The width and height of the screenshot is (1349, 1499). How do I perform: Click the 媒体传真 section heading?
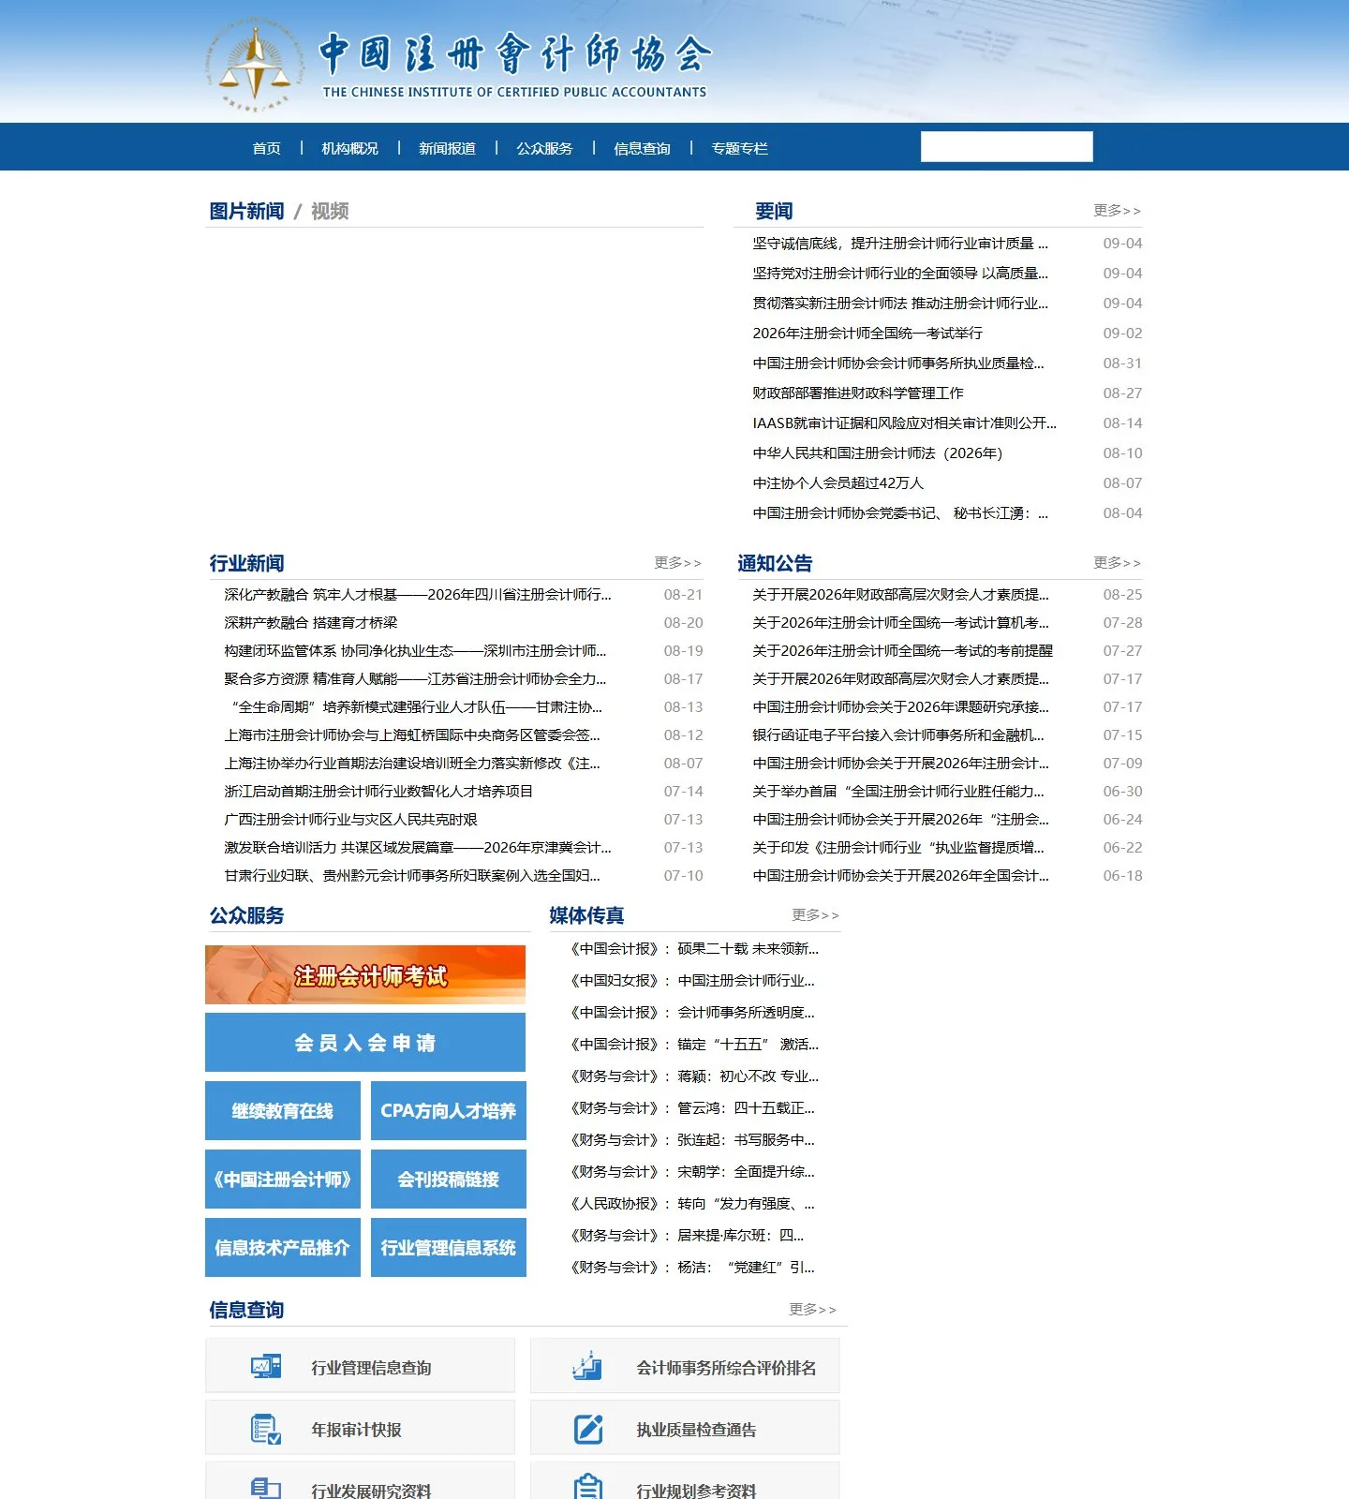(x=586, y=915)
